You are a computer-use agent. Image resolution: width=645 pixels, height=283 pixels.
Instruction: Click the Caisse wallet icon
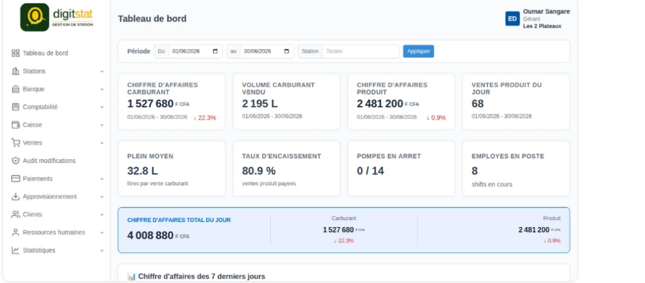(16, 125)
